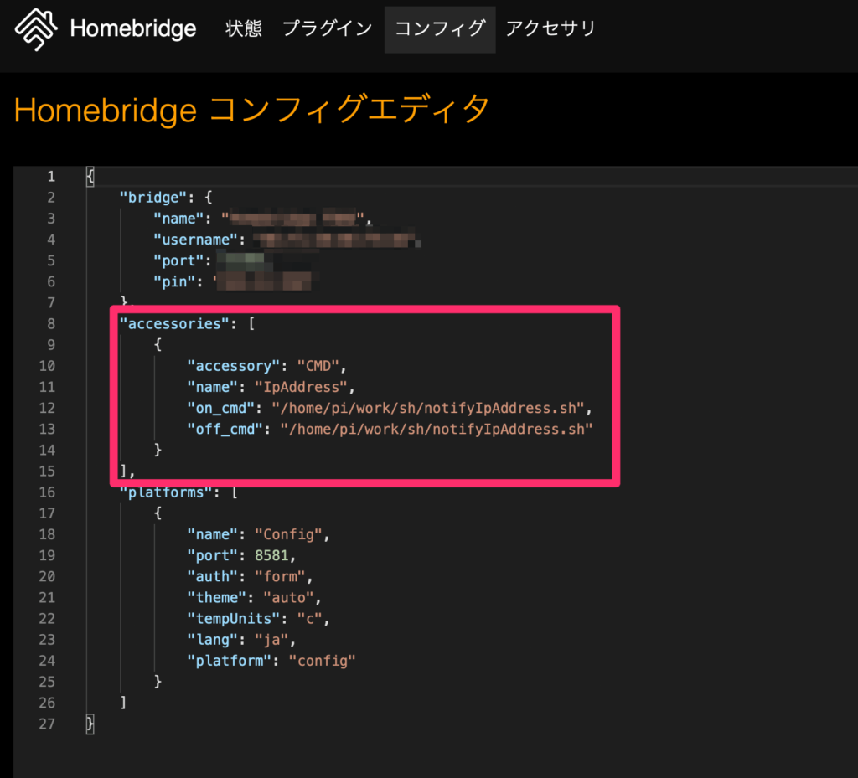Click the "lang" key
This screenshot has height=778, width=858.
coord(212,640)
